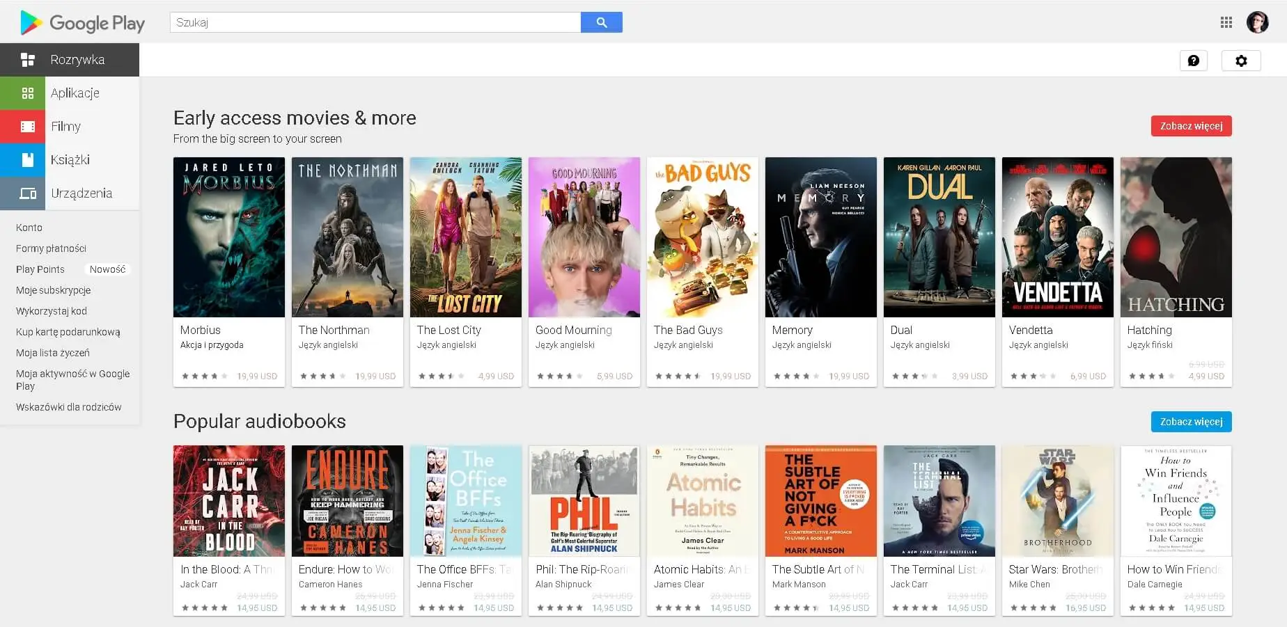
Task: Click the magnifying glass search button
Action: (601, 22)
